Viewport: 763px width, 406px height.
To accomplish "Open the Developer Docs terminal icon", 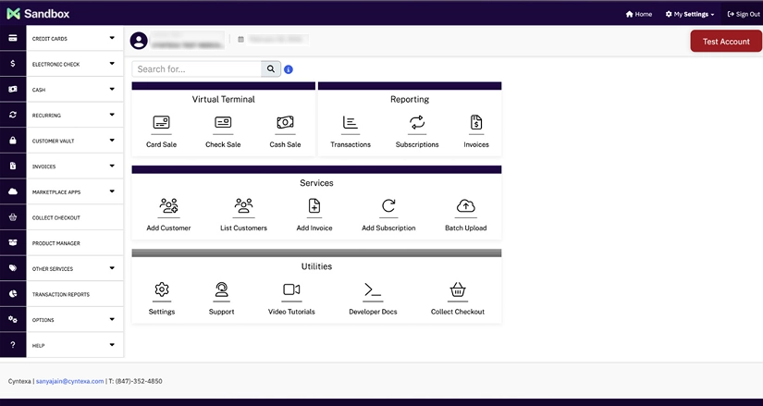I will (x=373, y=289).
